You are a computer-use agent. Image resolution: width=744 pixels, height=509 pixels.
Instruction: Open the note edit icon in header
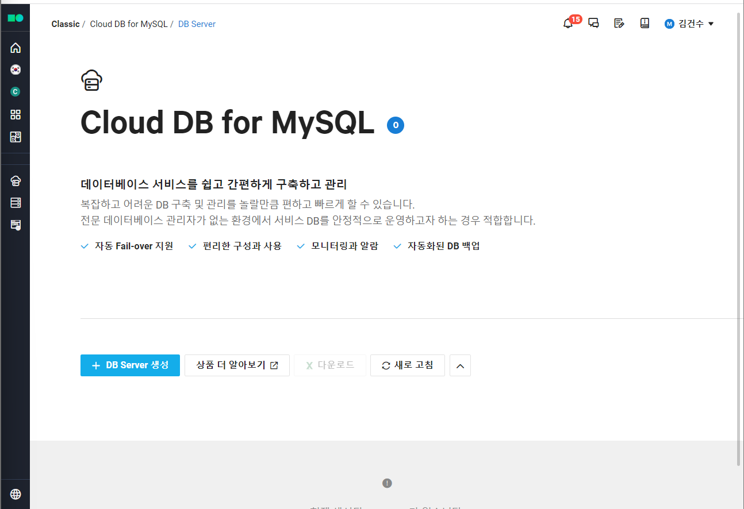click(x=619, y=24)
